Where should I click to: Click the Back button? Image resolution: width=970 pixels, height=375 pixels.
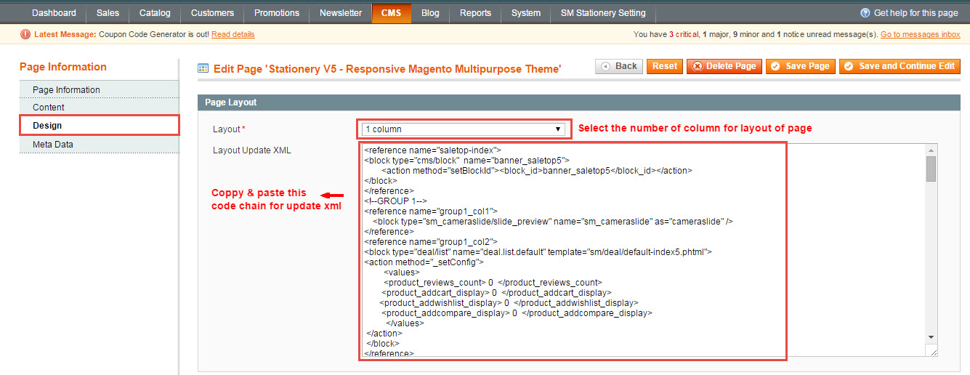coord(618,66)
